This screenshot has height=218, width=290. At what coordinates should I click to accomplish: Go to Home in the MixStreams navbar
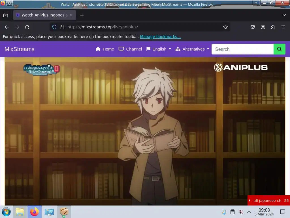pyautogui.click(x=105, y=49)
